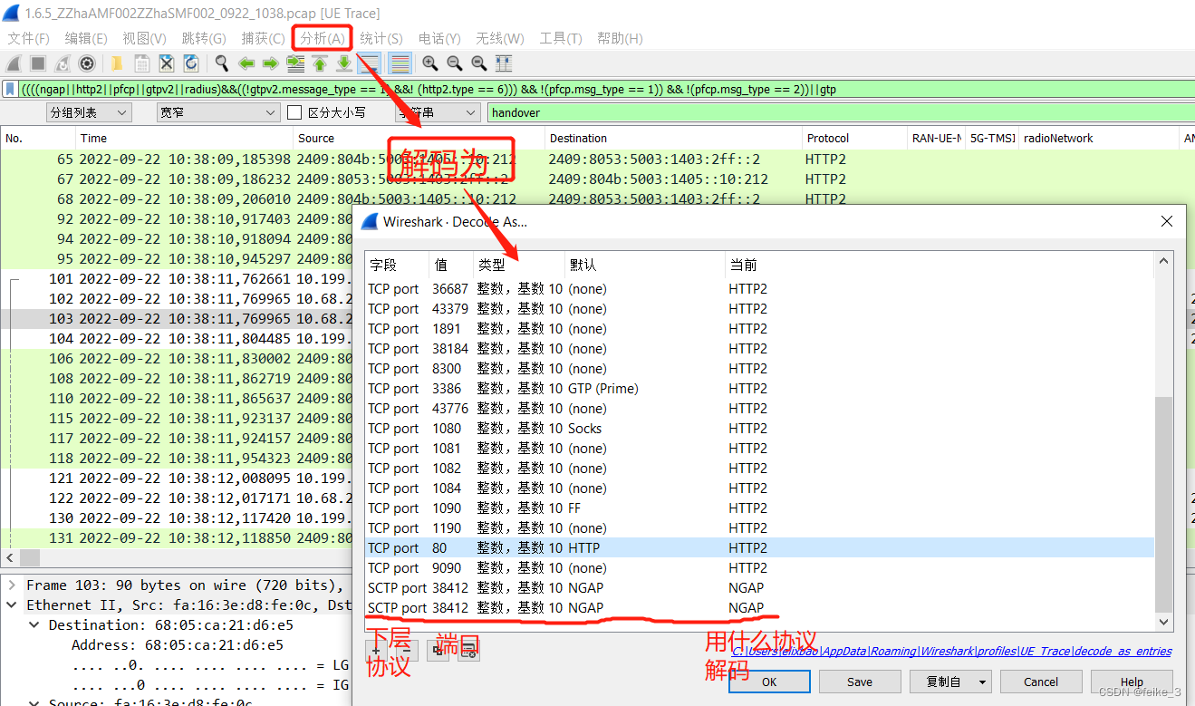This screenshot has height=706, width=1195.
Task: Open the 工具(T) menu
Action: pyautogui.click(x=560, y=38)
